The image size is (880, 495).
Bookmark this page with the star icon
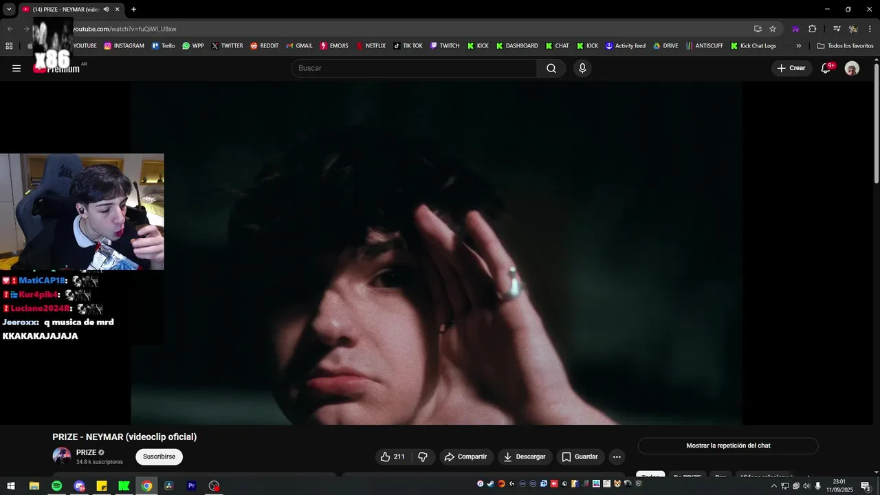point(773,29)
